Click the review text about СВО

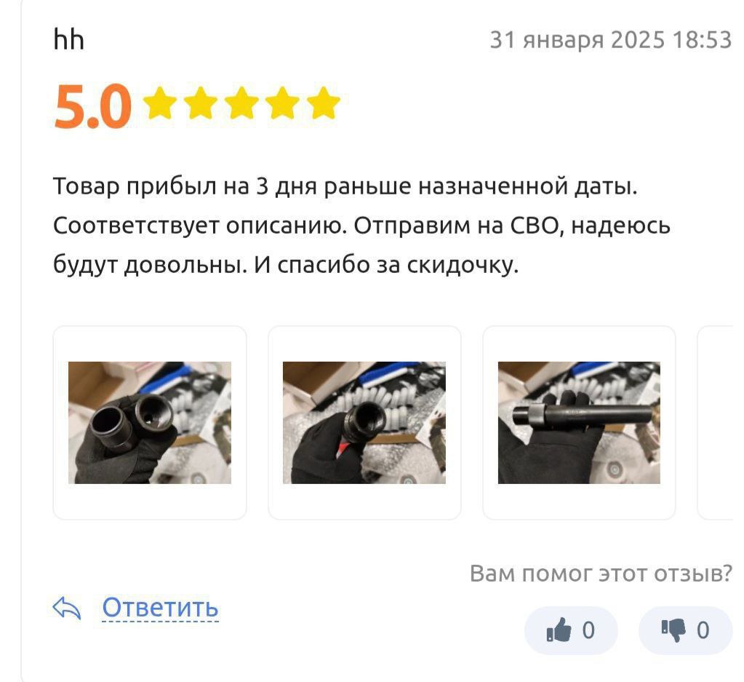pyautogui.click(x=361, y=225)
